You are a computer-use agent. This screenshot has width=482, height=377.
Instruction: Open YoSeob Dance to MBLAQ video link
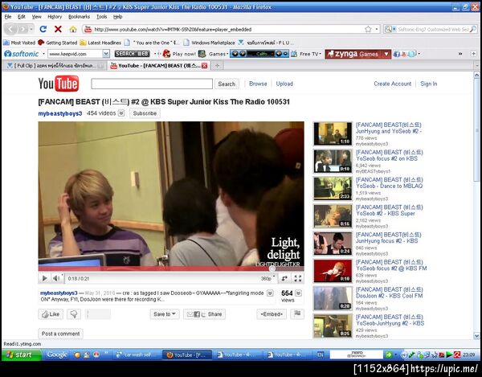tap(389, 182)
